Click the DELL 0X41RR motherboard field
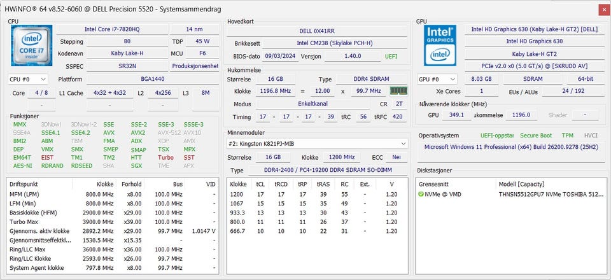The width and height of the screenshot is (611, 280). 317,31
